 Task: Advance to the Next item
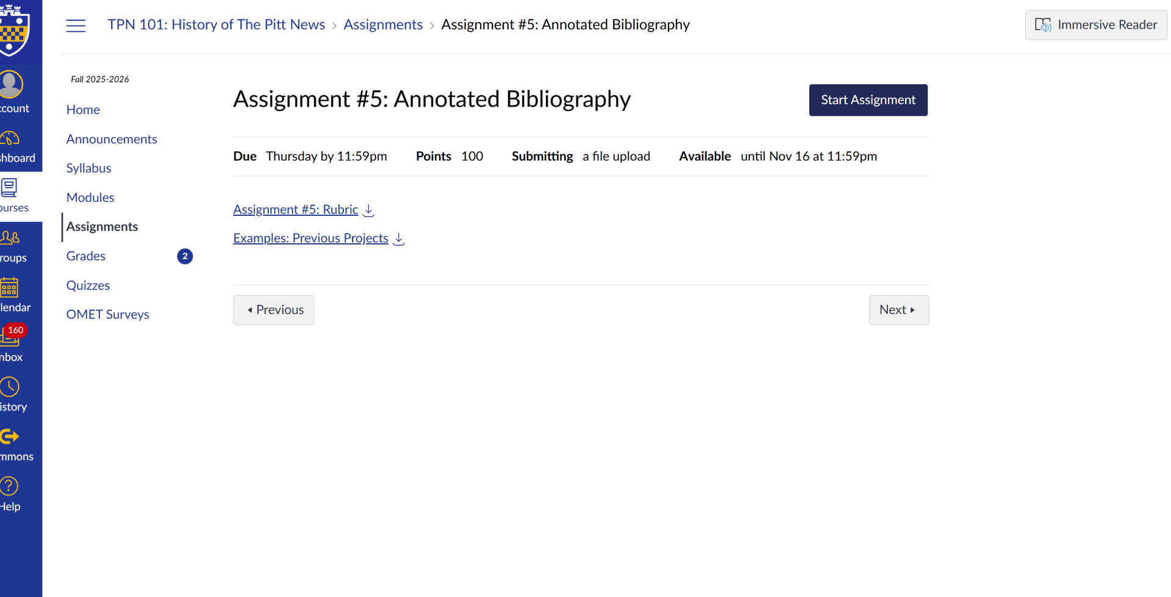(x=898, y=310)
